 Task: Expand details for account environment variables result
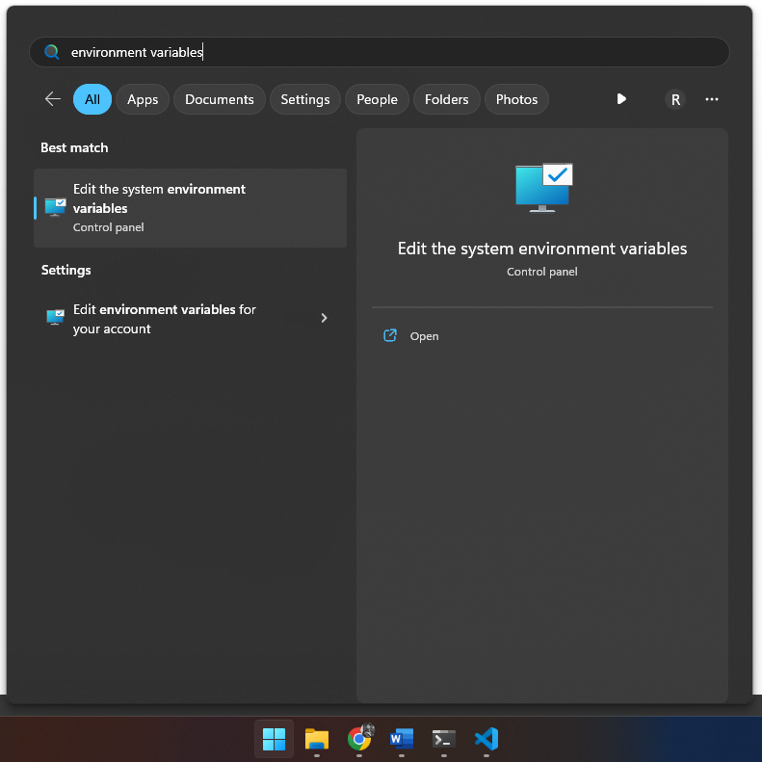coord(324,318)
